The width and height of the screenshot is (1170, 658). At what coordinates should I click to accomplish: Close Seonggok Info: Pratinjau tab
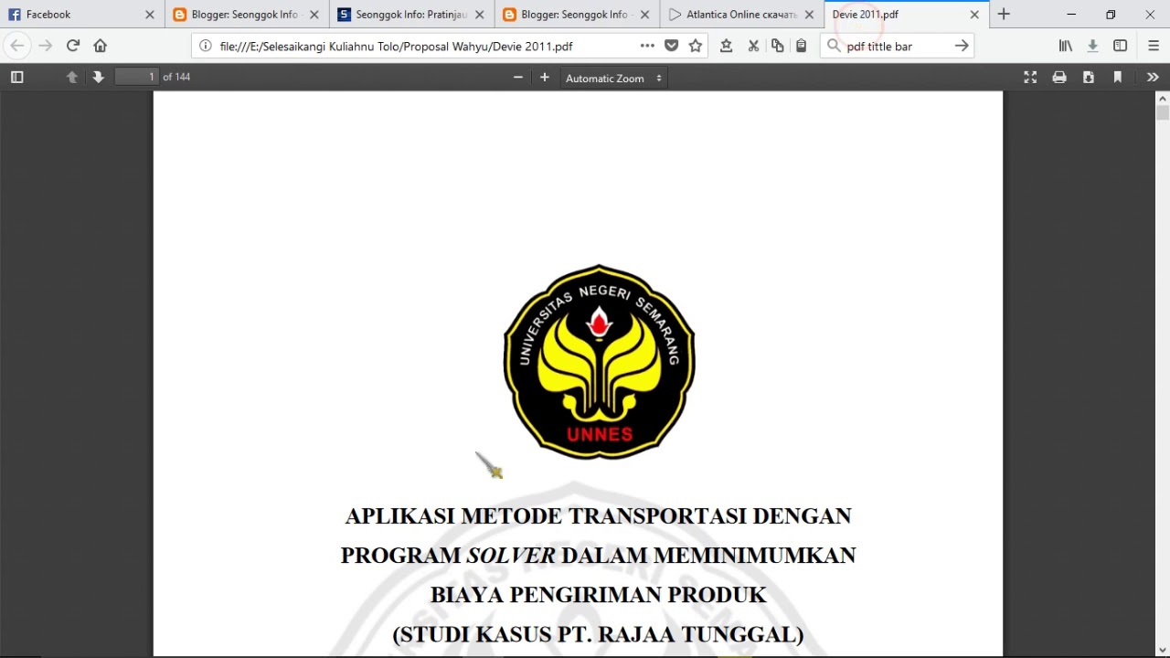(479, 15)
